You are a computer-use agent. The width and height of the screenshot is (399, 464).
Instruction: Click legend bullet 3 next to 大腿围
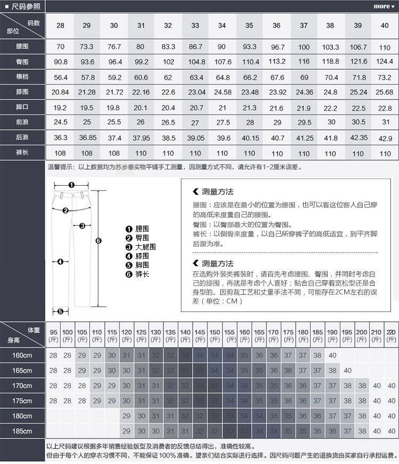129,247
